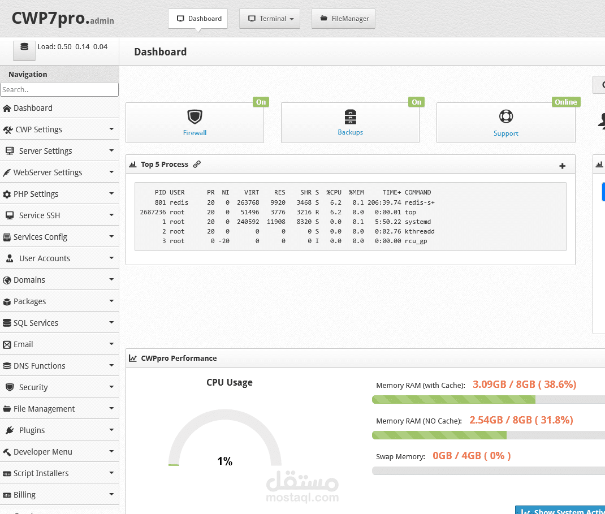Viewport: 605px width, 514px height.
Task: Click the Memory RAM NO Cache progress bar
Action: 489,435
